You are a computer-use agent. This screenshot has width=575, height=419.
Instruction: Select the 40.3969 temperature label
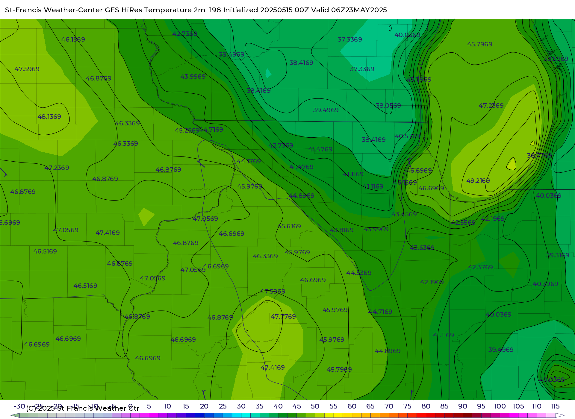545,284
